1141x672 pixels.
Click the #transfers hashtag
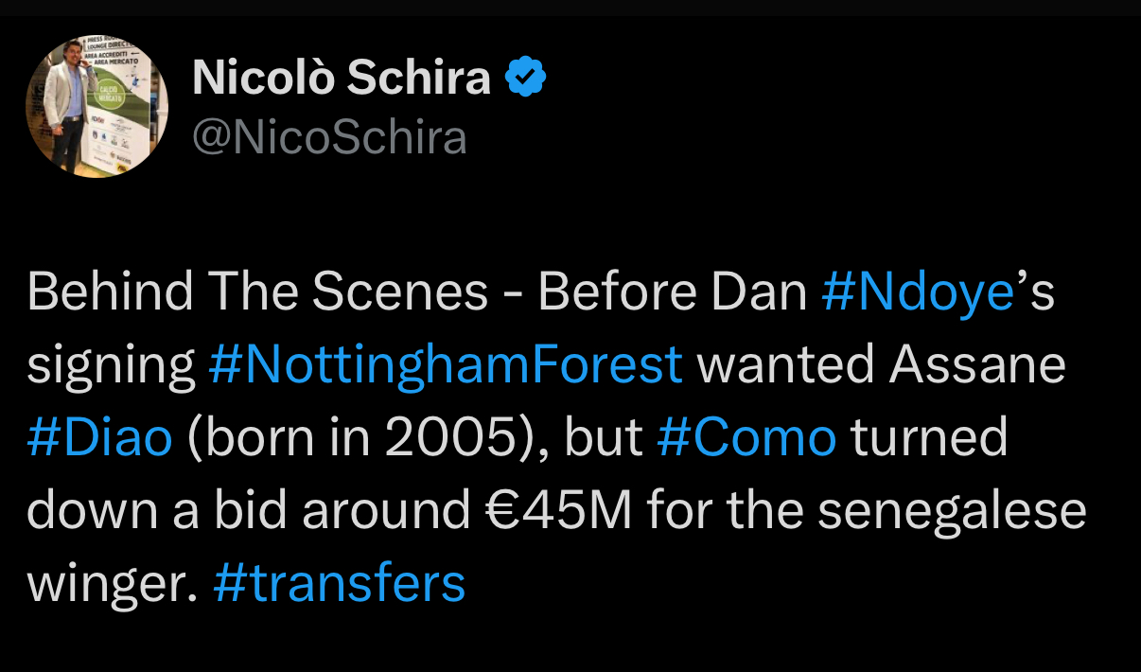[x=339, y=584]
